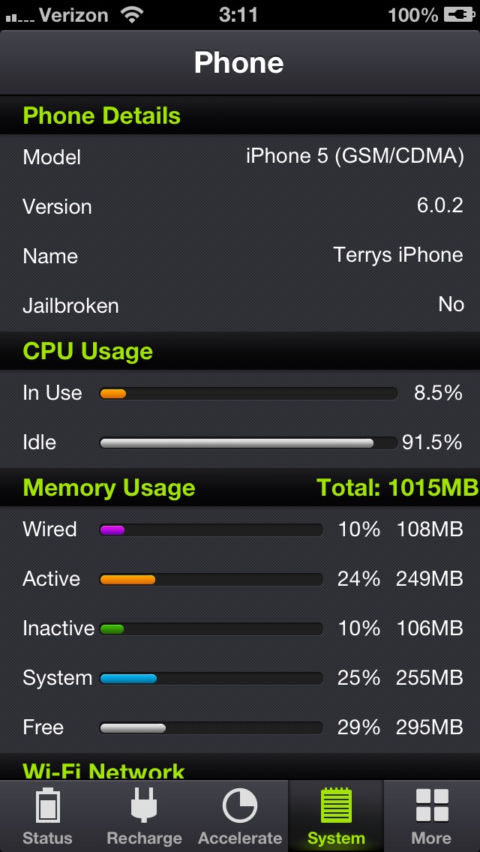
Task: Open the Status battery tab icon
Action: point(48,805)
